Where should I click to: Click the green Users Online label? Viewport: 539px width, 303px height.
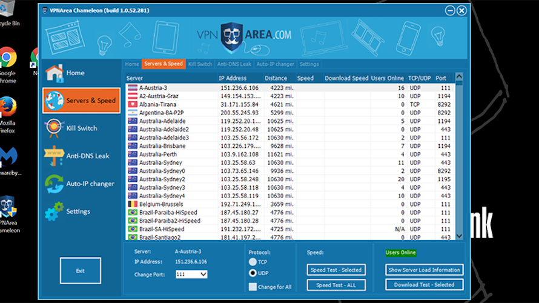coord(401,253)
